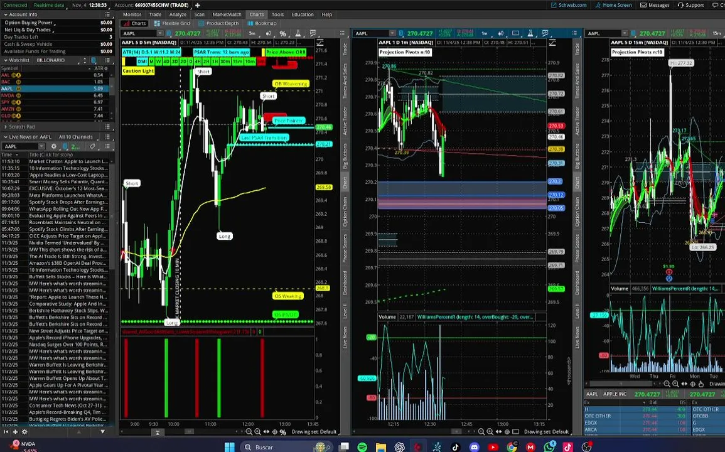
Task: Toggle auto-scale icon atop 5m price axis
Action: tap(320, 43)
